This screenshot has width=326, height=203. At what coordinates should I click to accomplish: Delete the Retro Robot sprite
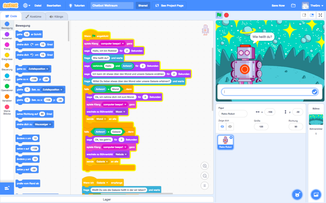[x=231, y=137]
